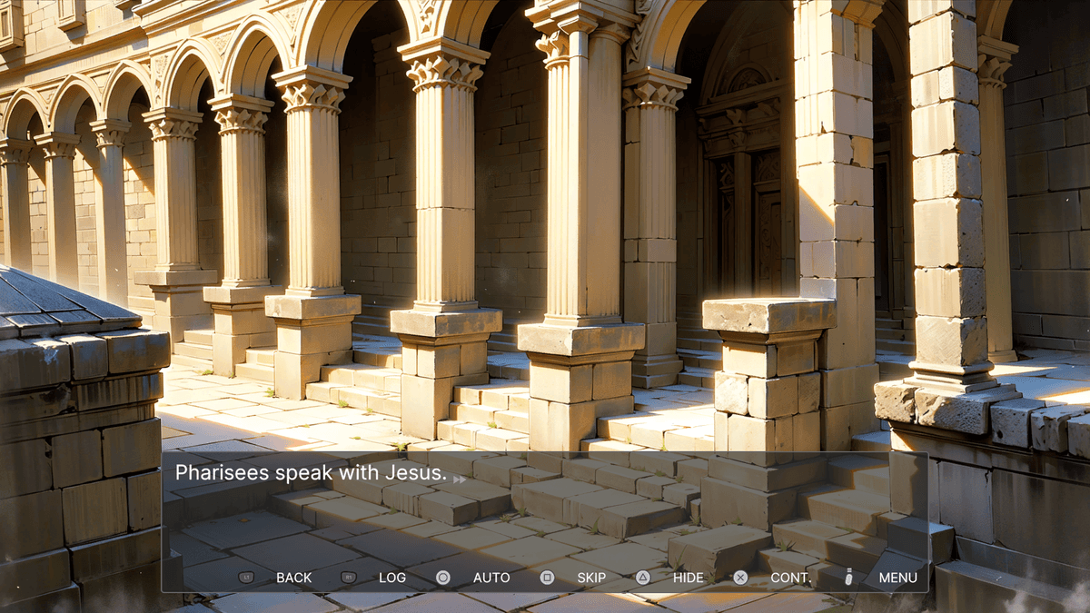Go back using the BACK label
The width and height of the screenshot is (1090, 613).
click(293, 578)
